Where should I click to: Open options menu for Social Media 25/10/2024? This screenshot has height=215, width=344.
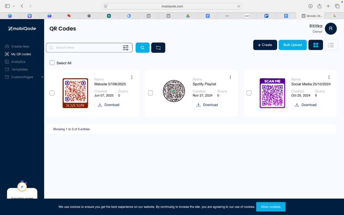click(x=329, y=77)
